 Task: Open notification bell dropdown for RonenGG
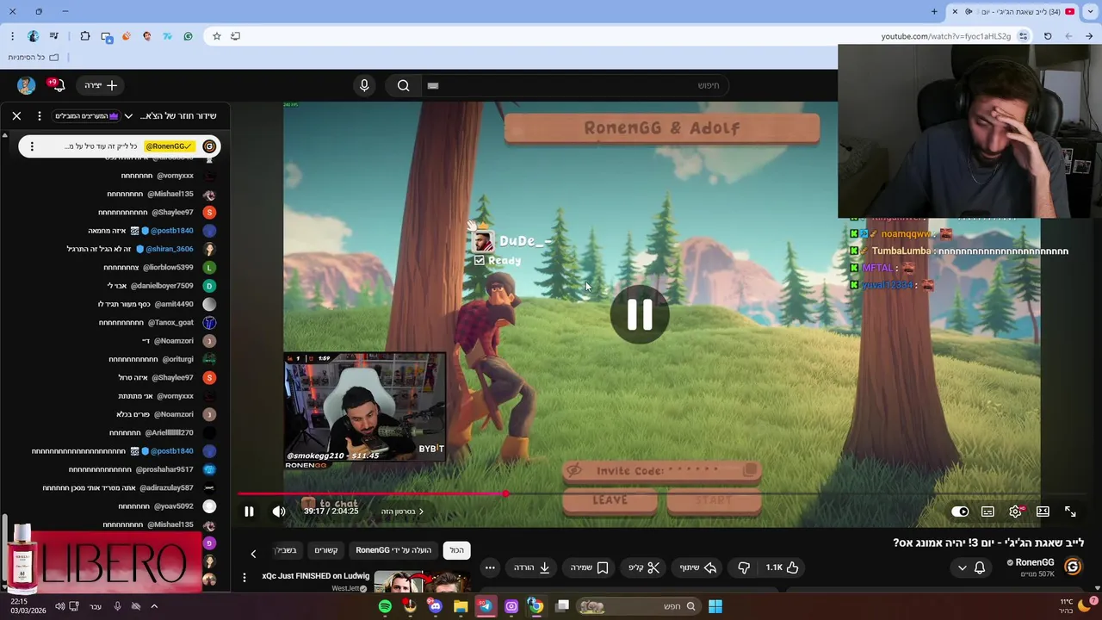pyautogui.click(x=971, y=567)
